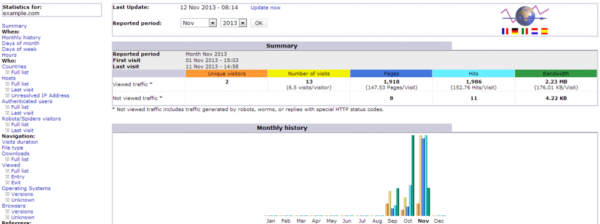The image size is (600, 224).
Task: Click the orange Unique visitors header cell
Action: click(x=227, y=73)
